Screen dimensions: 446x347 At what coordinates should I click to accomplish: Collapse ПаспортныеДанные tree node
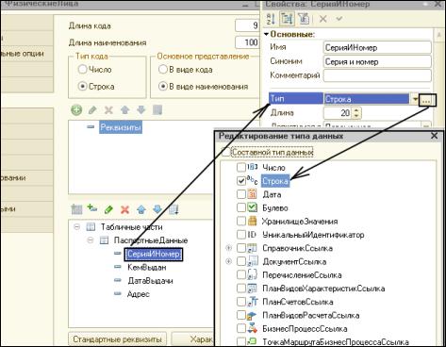(x=91, y=240)
